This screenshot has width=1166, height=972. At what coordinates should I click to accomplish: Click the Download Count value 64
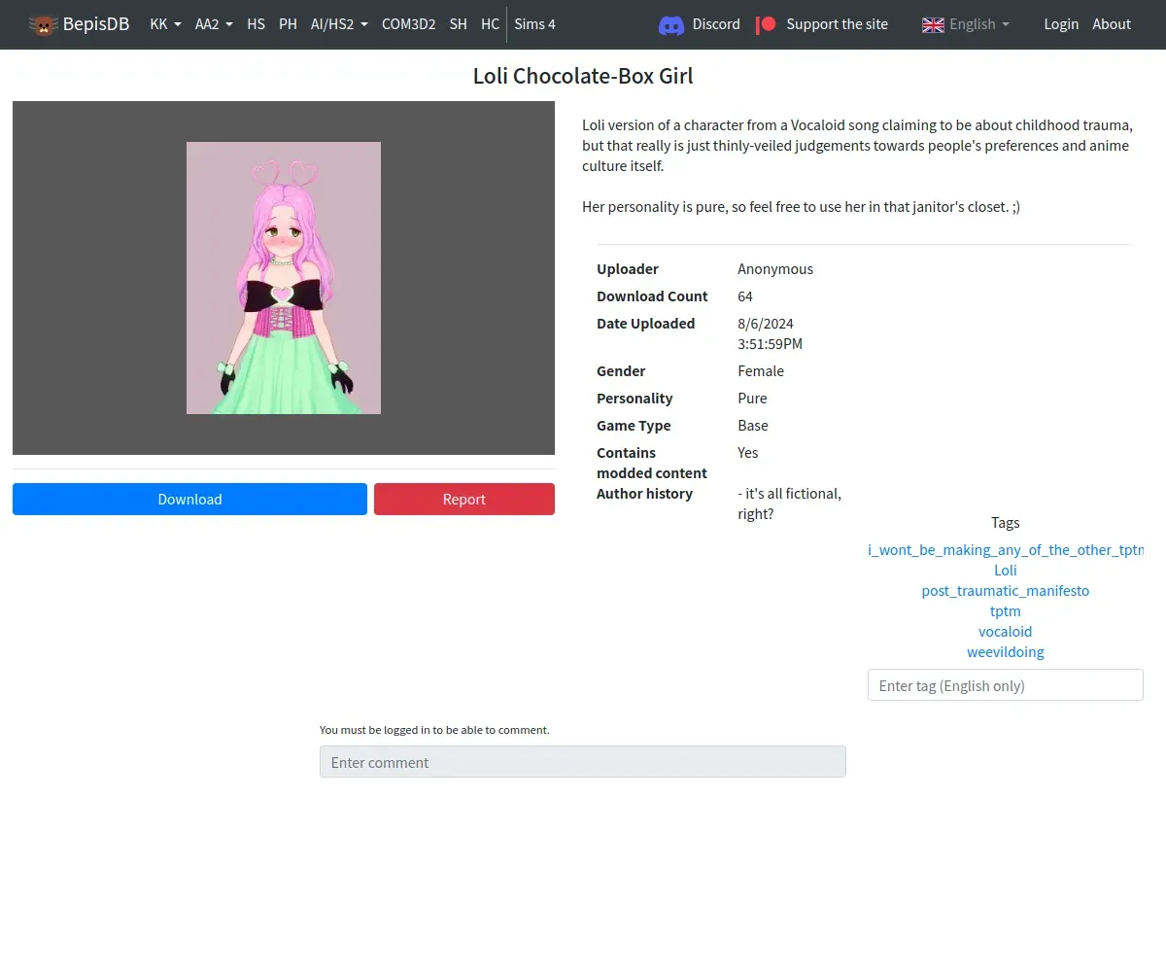[x=745, y=296]
